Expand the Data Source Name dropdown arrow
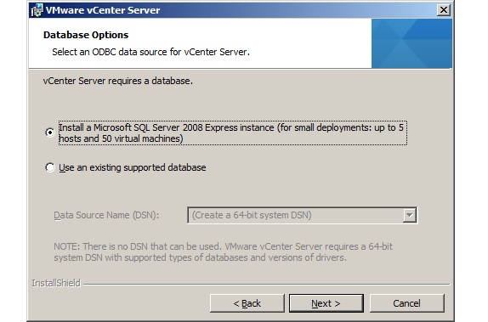 (410, 215)
